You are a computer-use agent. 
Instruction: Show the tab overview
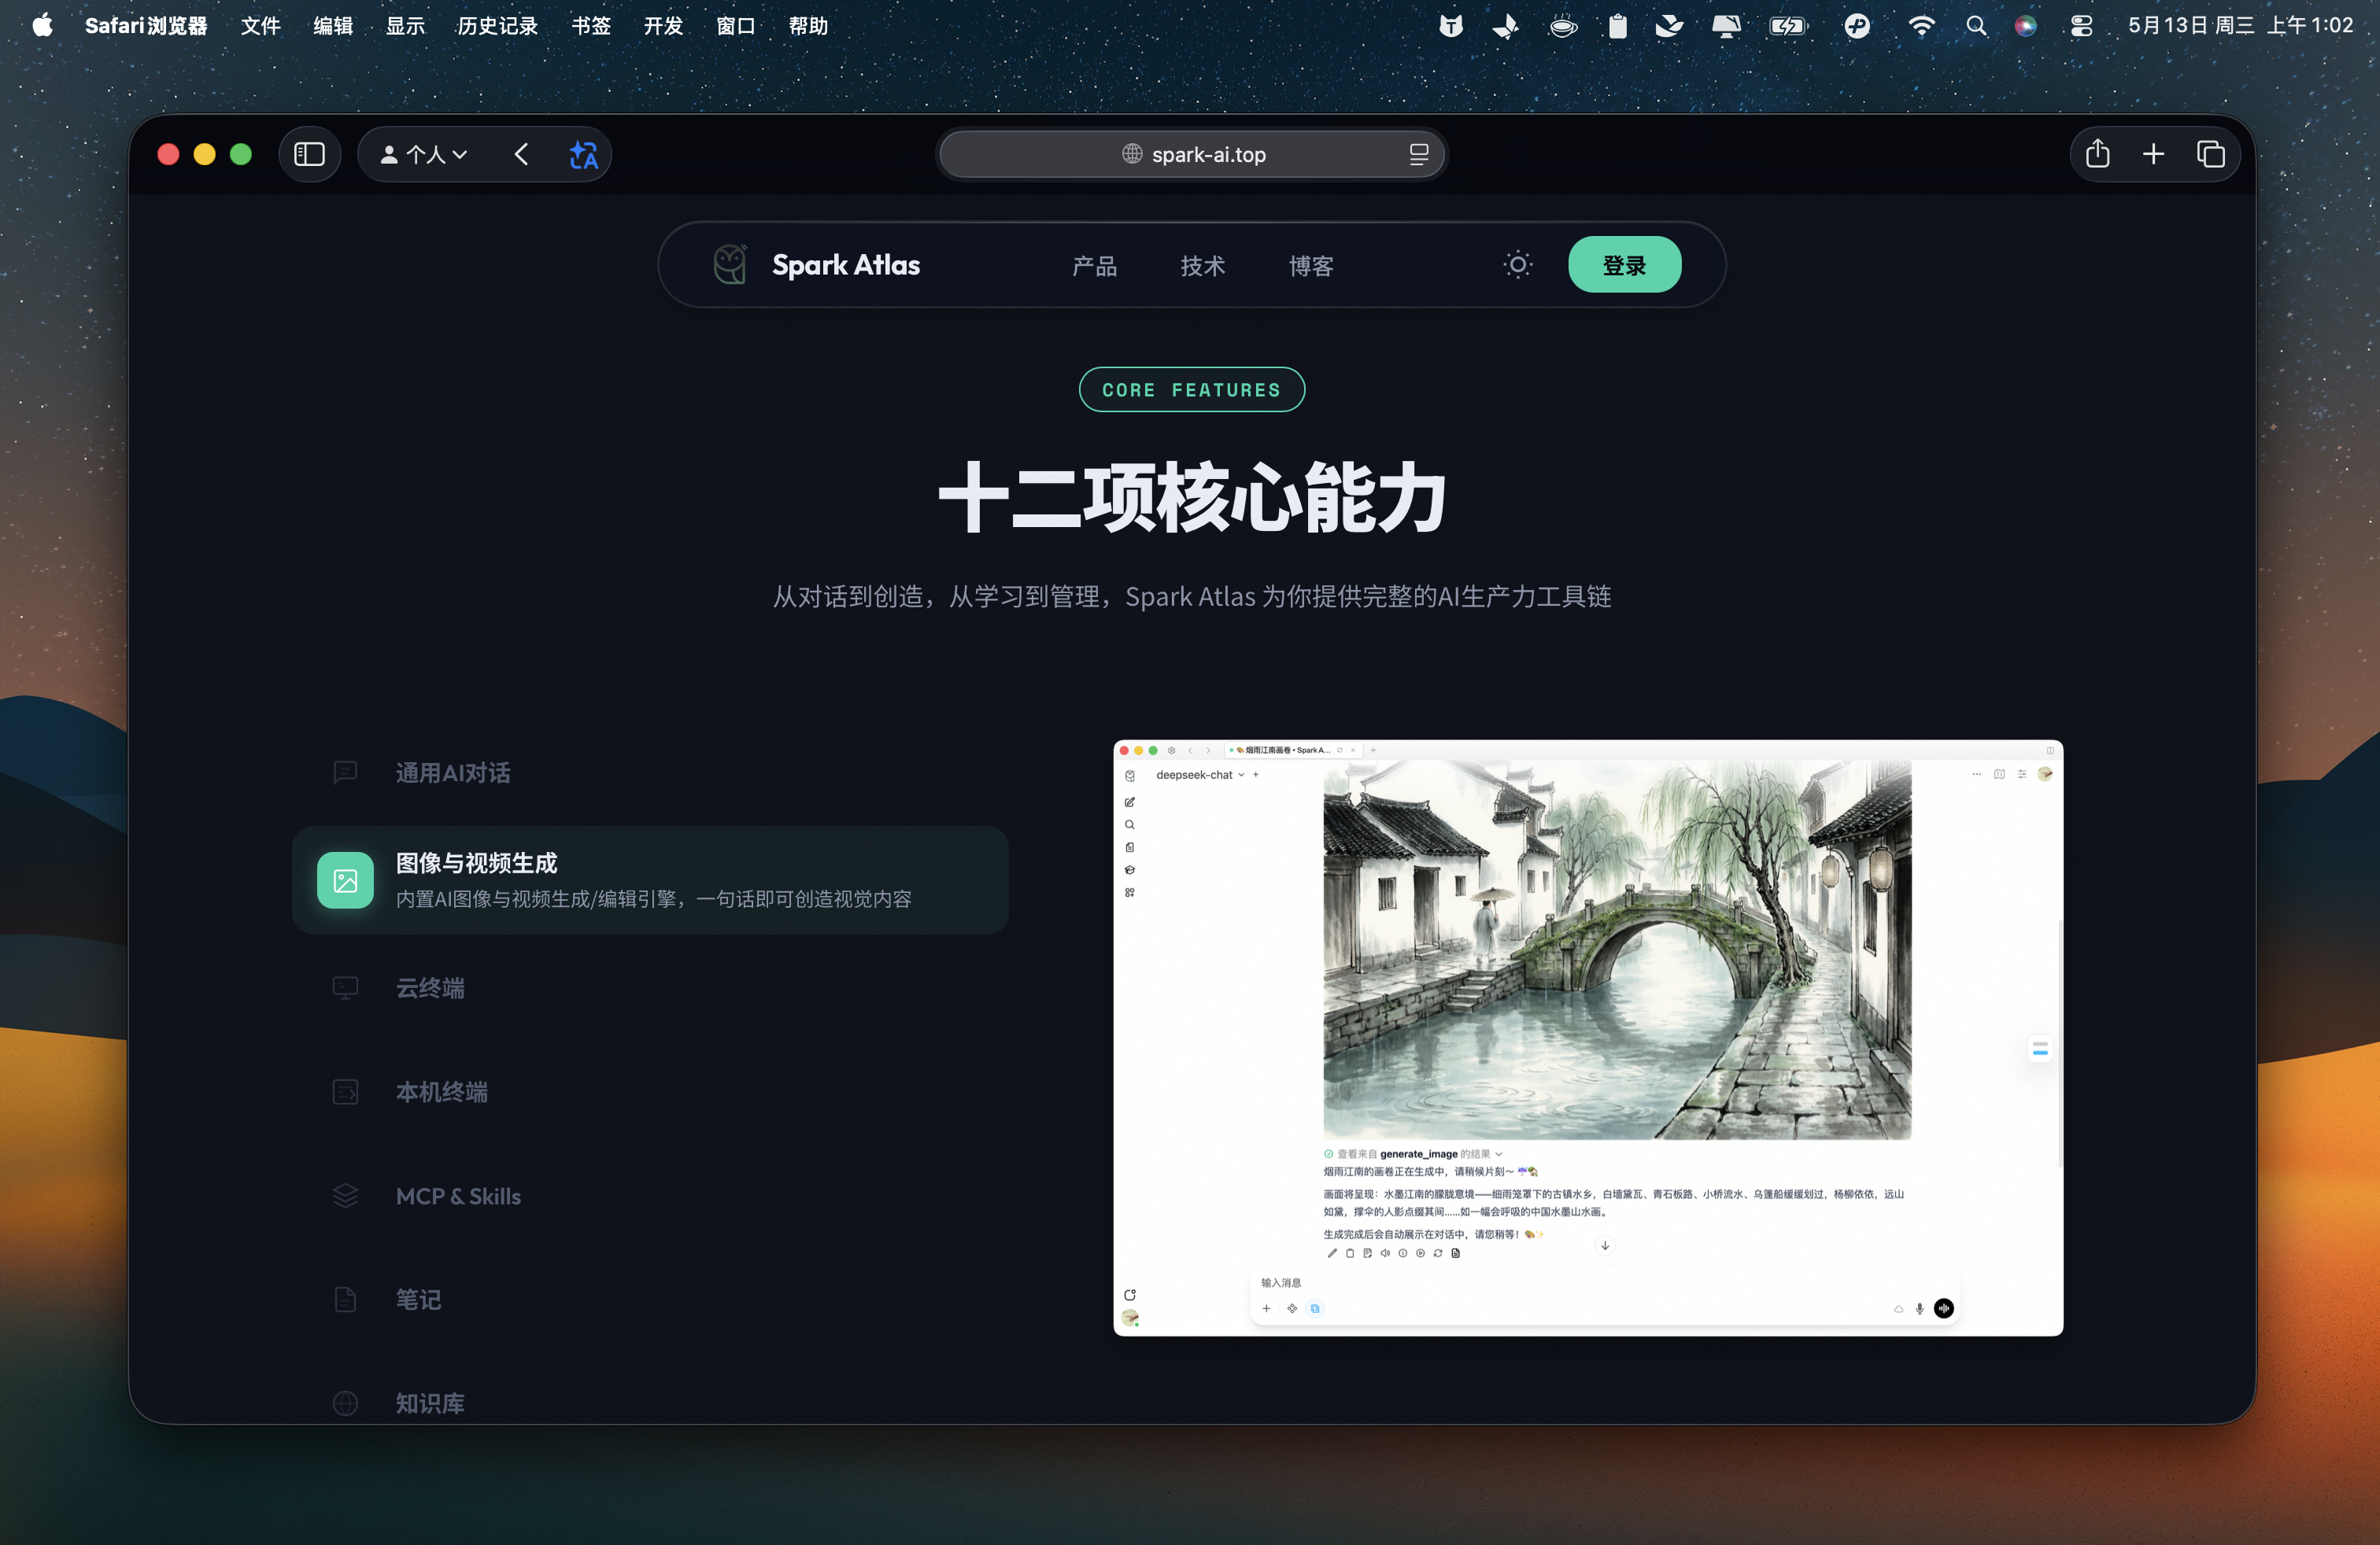tap(2210, 154)
